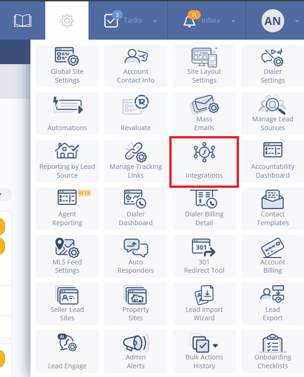
Task: Expand the Inbox dropdown arrow
Action: (233, 21)
